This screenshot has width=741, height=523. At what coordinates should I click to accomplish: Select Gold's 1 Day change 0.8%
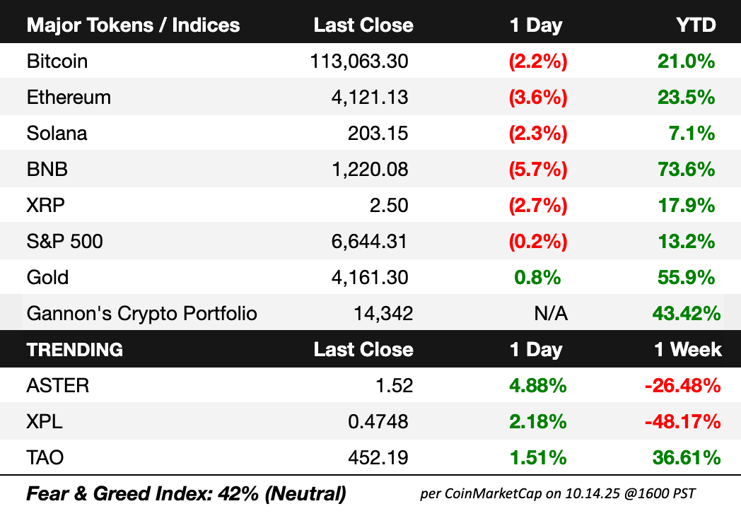(x=537, y=277)
